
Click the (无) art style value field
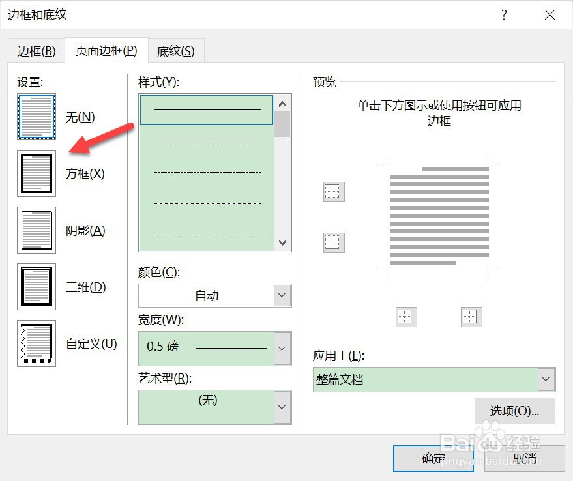pos(207,407)
